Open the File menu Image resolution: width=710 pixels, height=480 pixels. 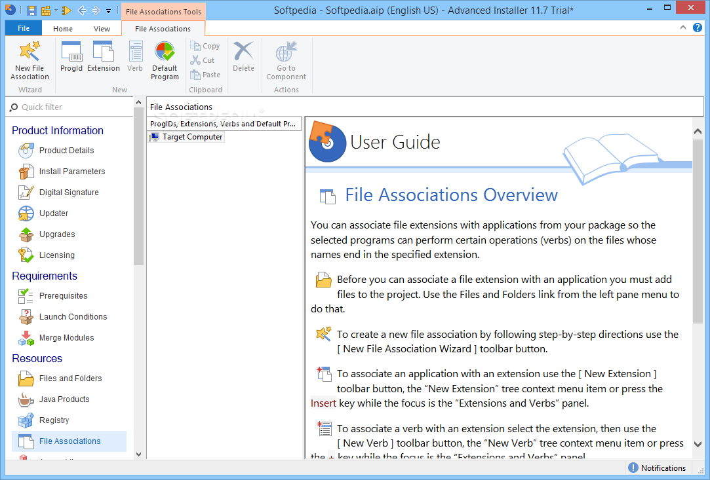click(x=24, y=28)
